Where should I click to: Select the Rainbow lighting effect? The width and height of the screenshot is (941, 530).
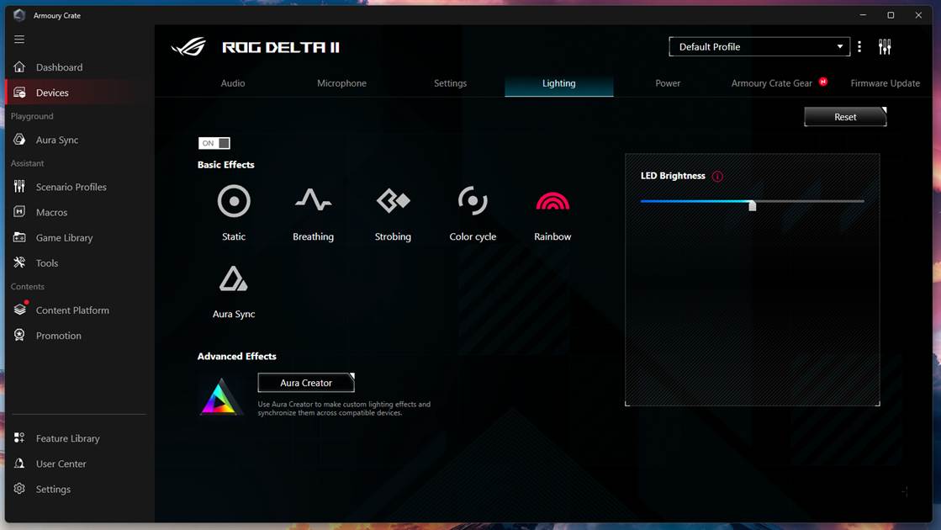tap(552, 202)
